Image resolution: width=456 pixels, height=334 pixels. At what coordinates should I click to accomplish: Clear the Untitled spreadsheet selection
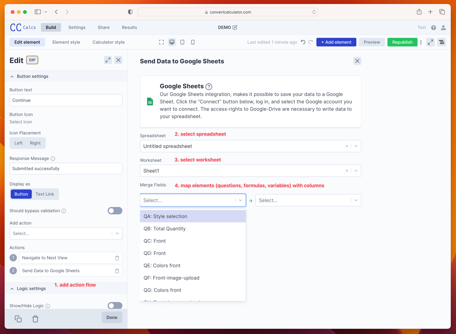[x=347, y=146]
